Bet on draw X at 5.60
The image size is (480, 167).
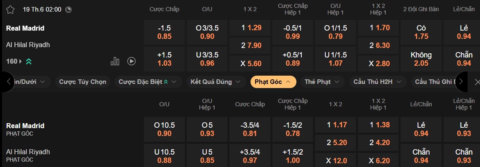tap(251, 63)
